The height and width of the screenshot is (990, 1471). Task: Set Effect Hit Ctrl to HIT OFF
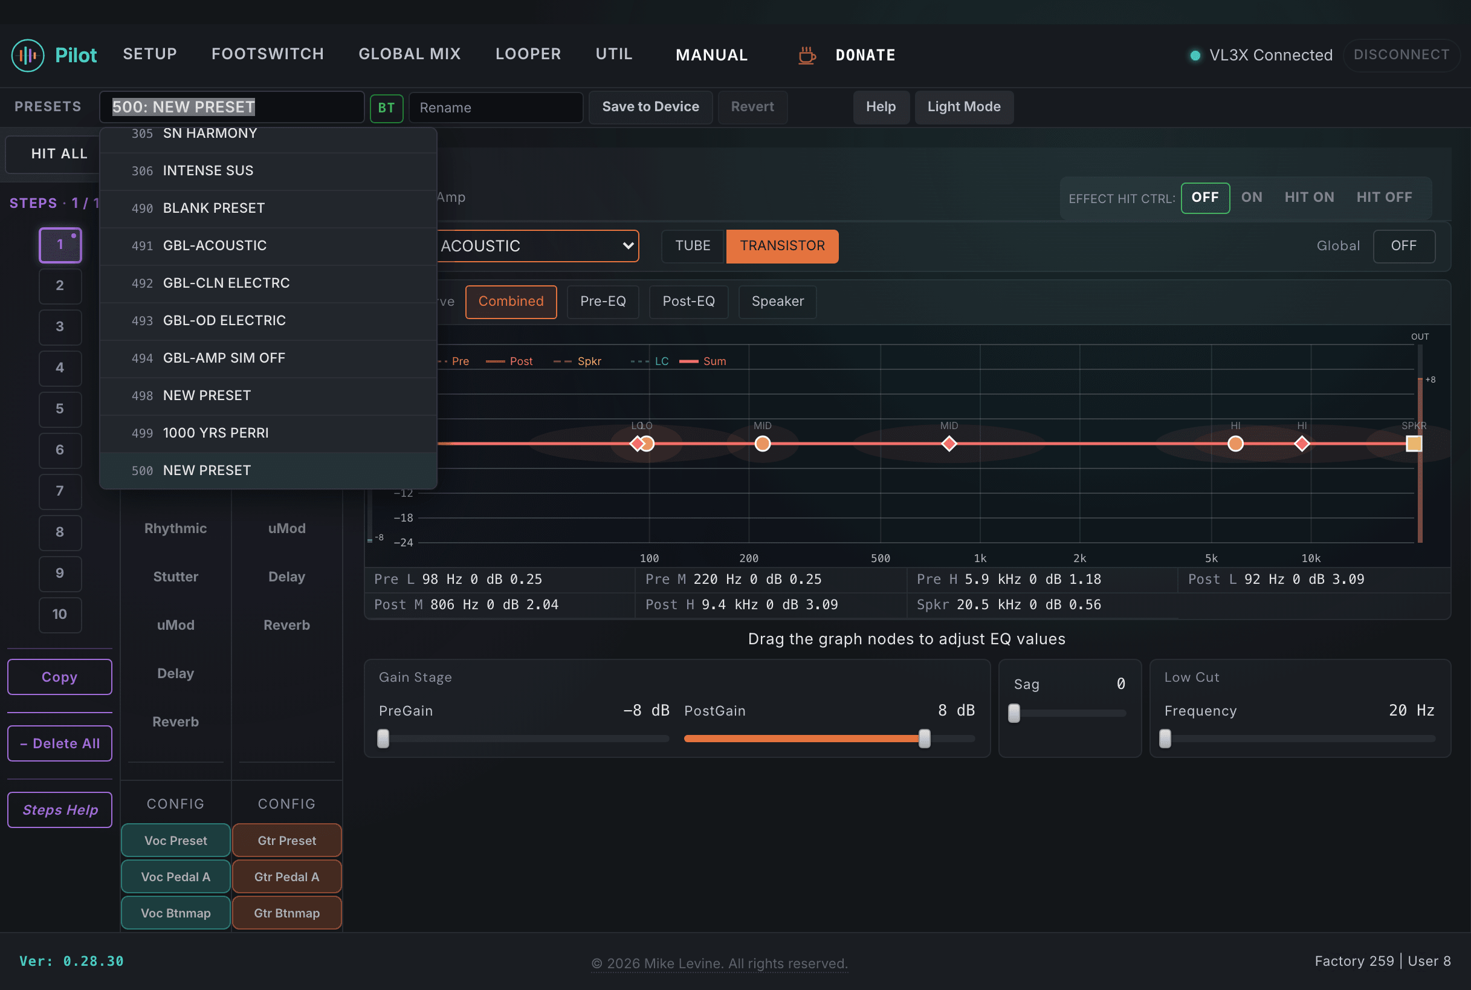click(1384, 198)
